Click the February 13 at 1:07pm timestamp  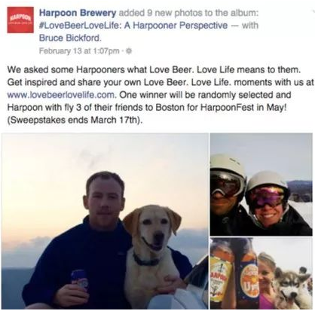79,51
